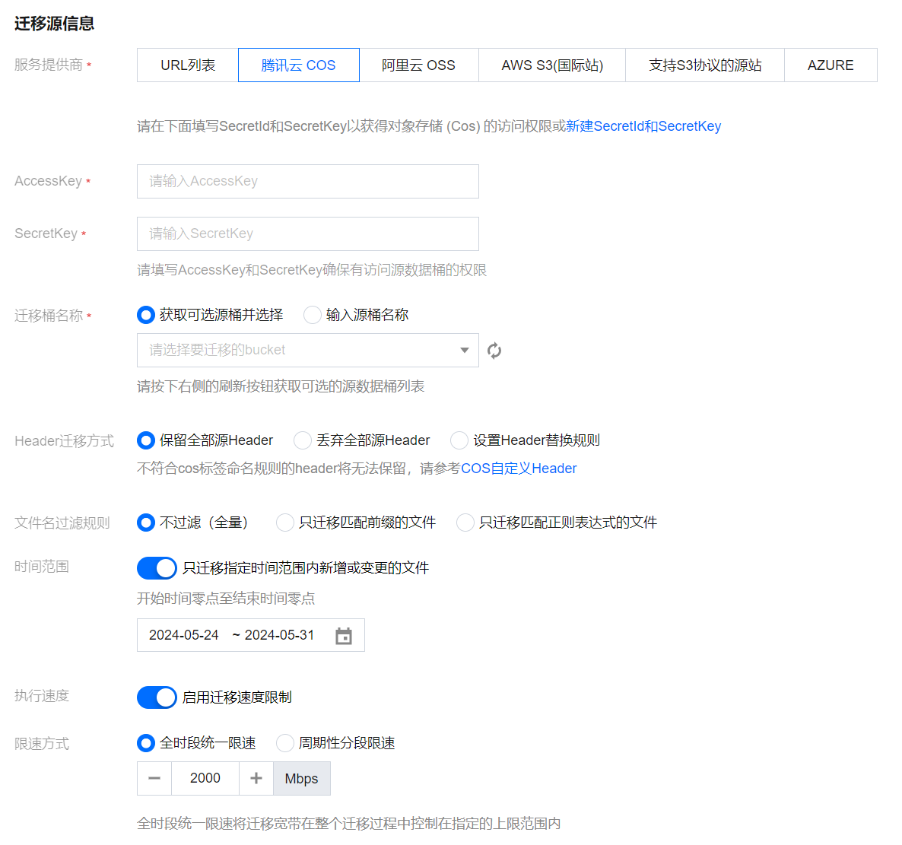Select 设置Header替换规则 radio option
The width and height of the screenshot is (902, 845).
point(459,440)
